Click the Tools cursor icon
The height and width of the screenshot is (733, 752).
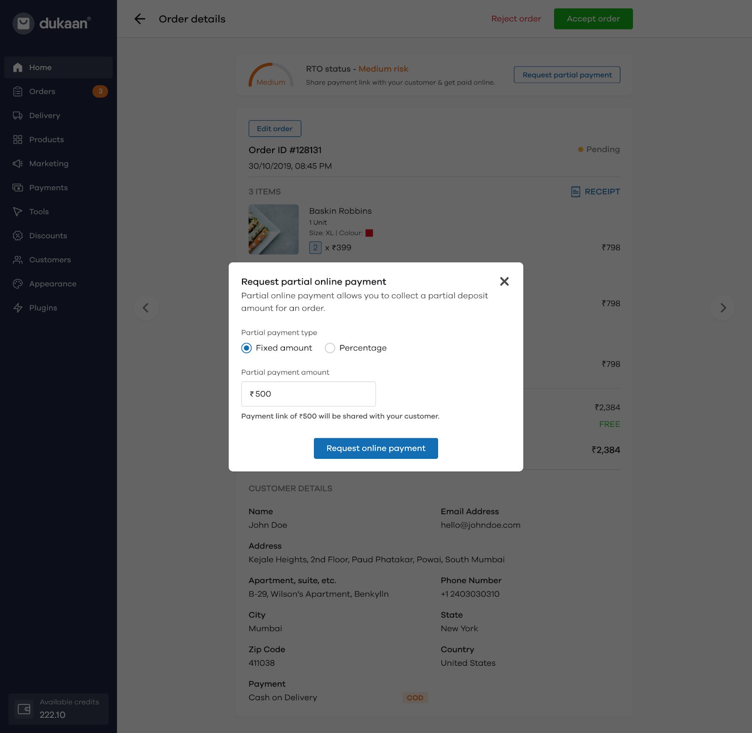coord(18,212)
